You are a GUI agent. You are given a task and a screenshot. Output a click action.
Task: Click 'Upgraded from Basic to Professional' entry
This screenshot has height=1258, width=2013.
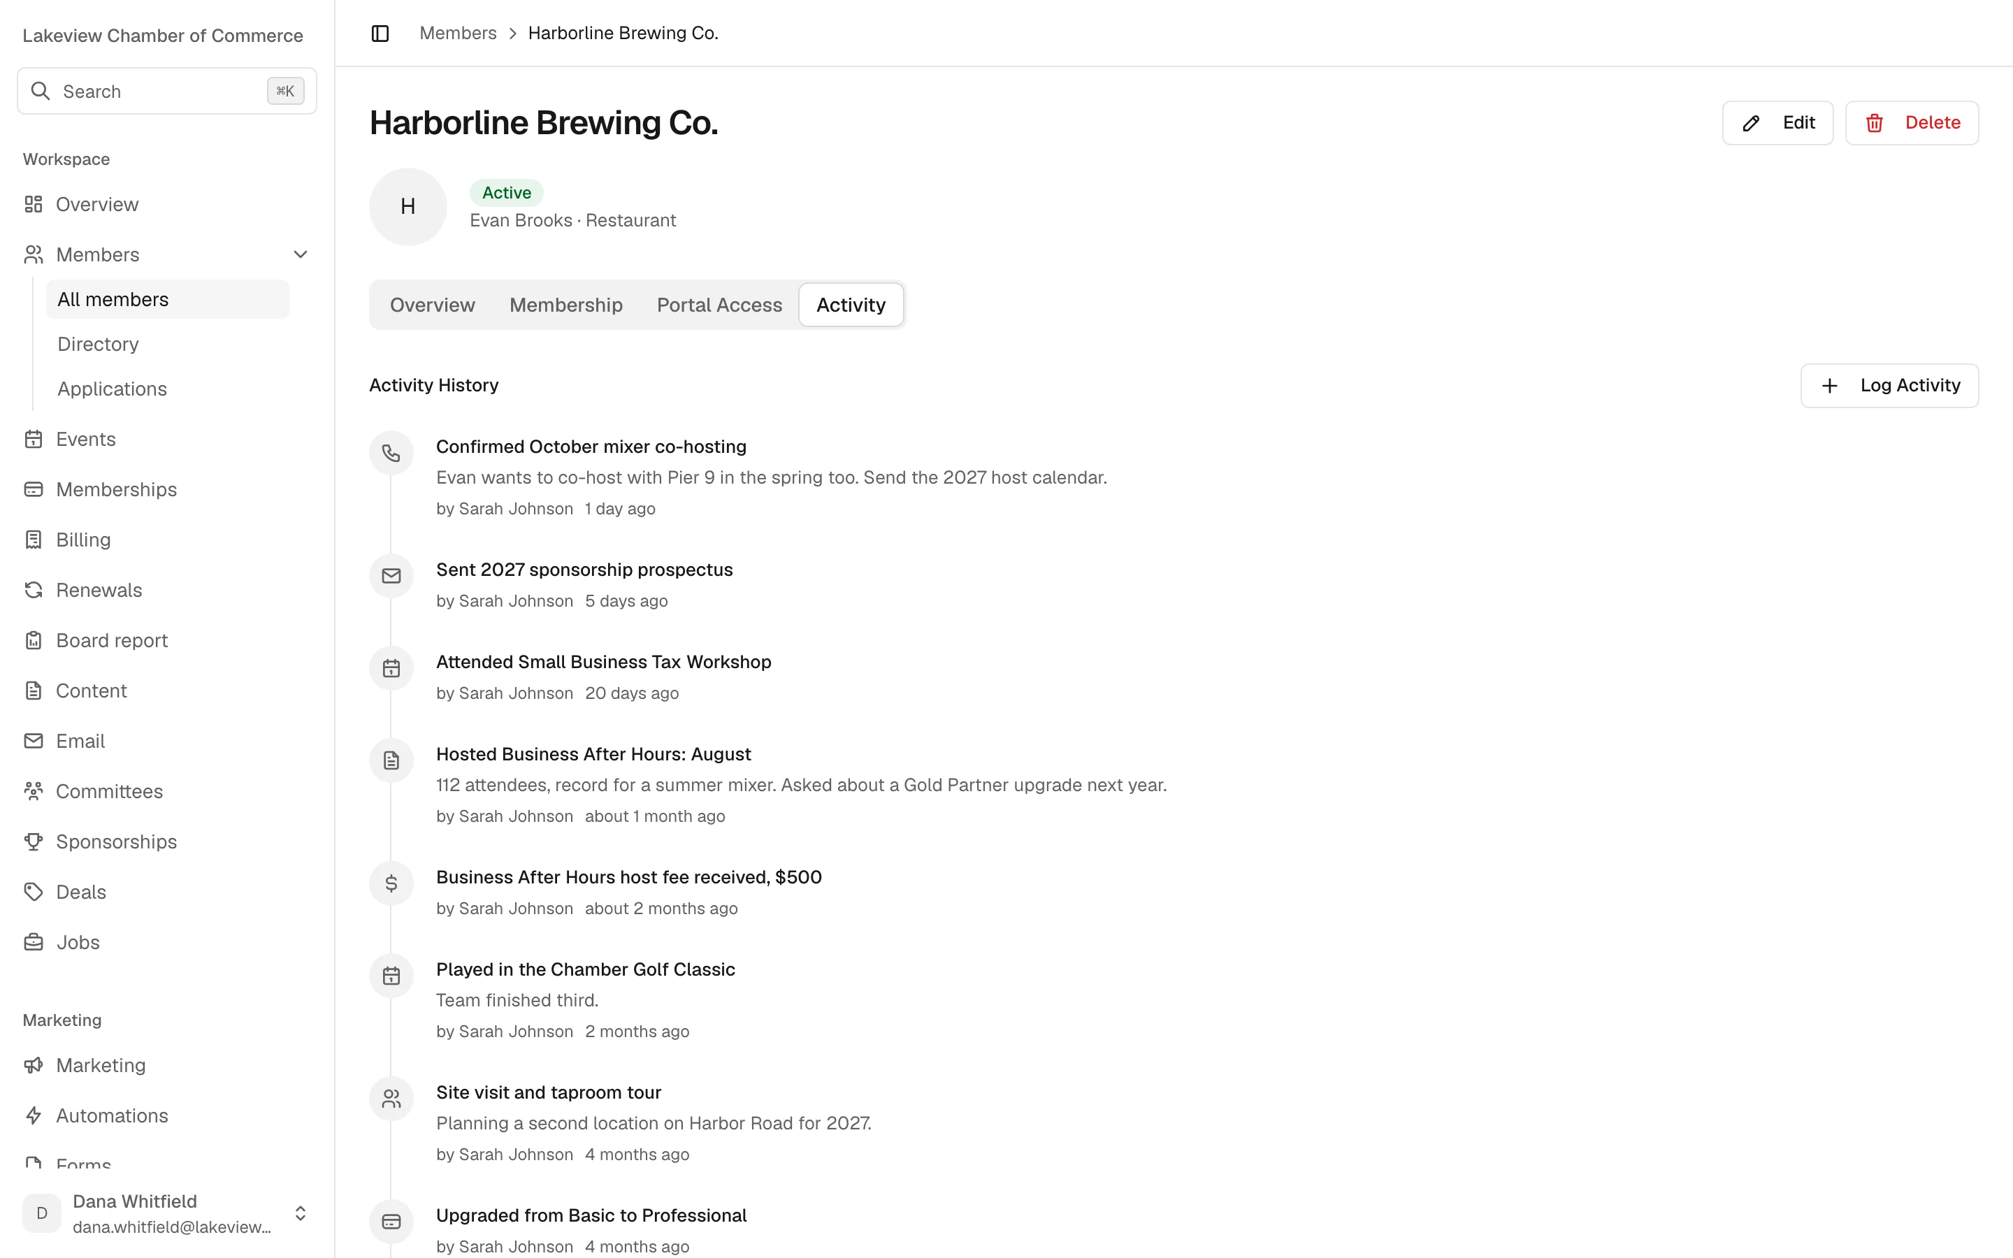(591, 1215)
